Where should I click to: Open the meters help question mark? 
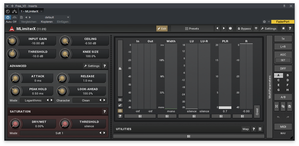120,116
